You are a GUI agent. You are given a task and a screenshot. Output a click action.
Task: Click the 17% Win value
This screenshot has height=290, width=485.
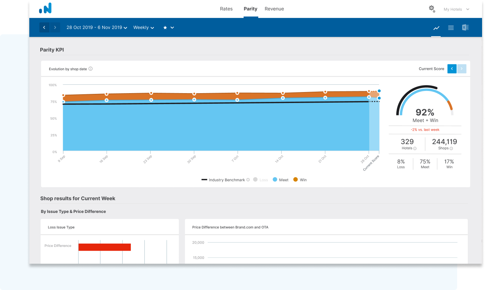(x=449, y=161)
